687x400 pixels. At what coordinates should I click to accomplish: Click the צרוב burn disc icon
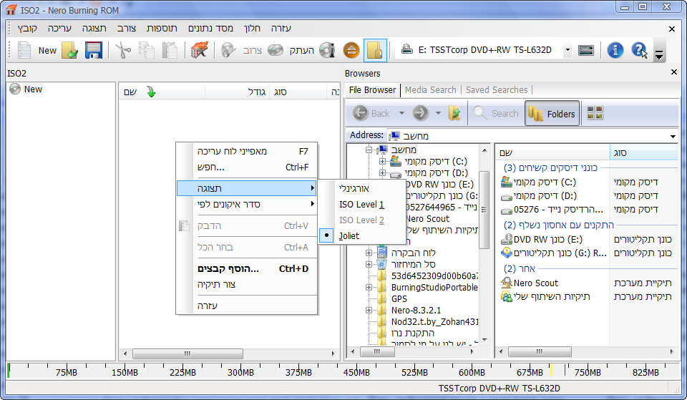[x=228, y=50]
